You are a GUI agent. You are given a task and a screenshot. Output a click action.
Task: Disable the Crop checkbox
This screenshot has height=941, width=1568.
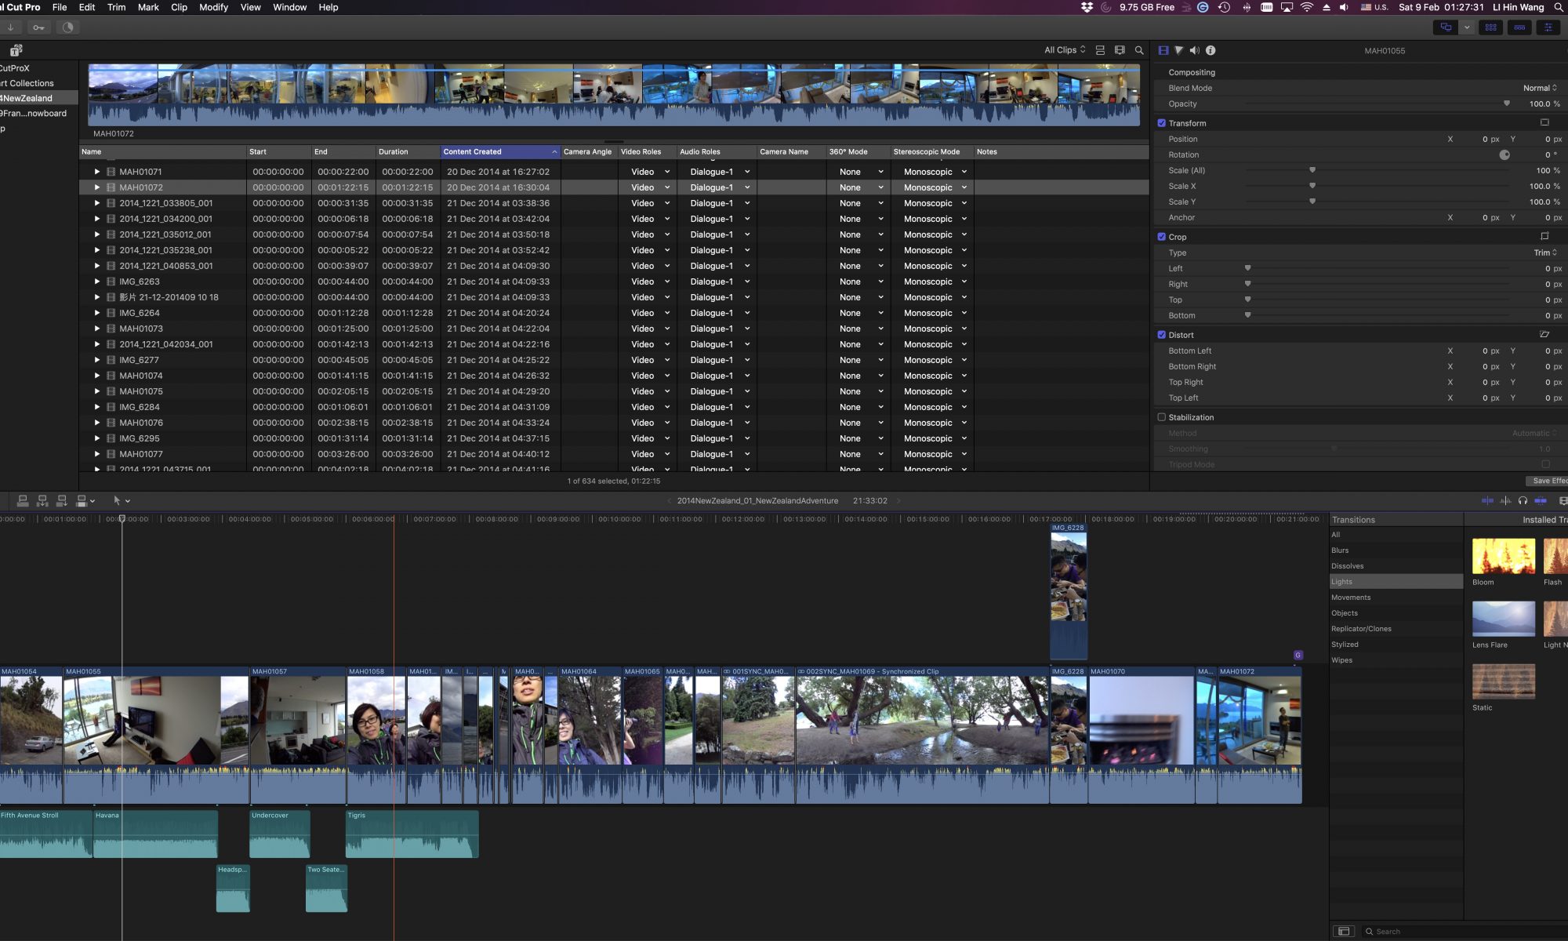(1162, 237)
